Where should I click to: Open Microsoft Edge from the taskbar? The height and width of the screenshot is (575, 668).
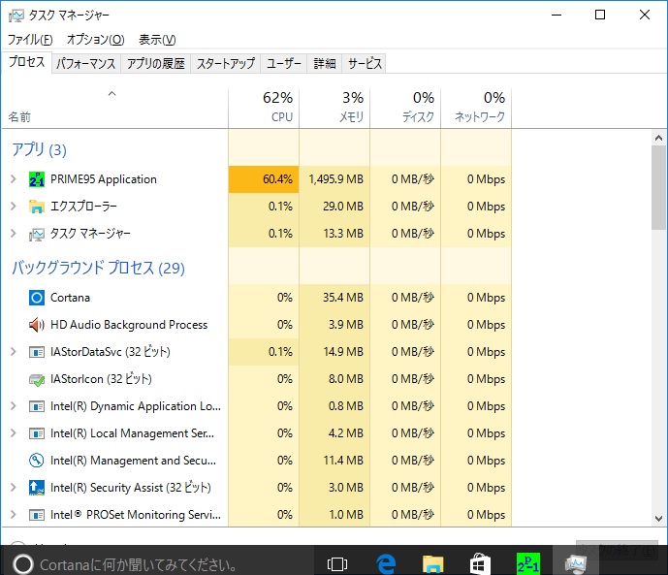[386, 563]
